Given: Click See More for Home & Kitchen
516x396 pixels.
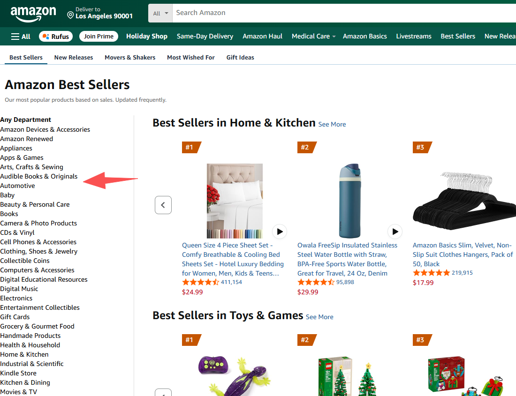Looking at the screenshot, I should click(332, 125).
